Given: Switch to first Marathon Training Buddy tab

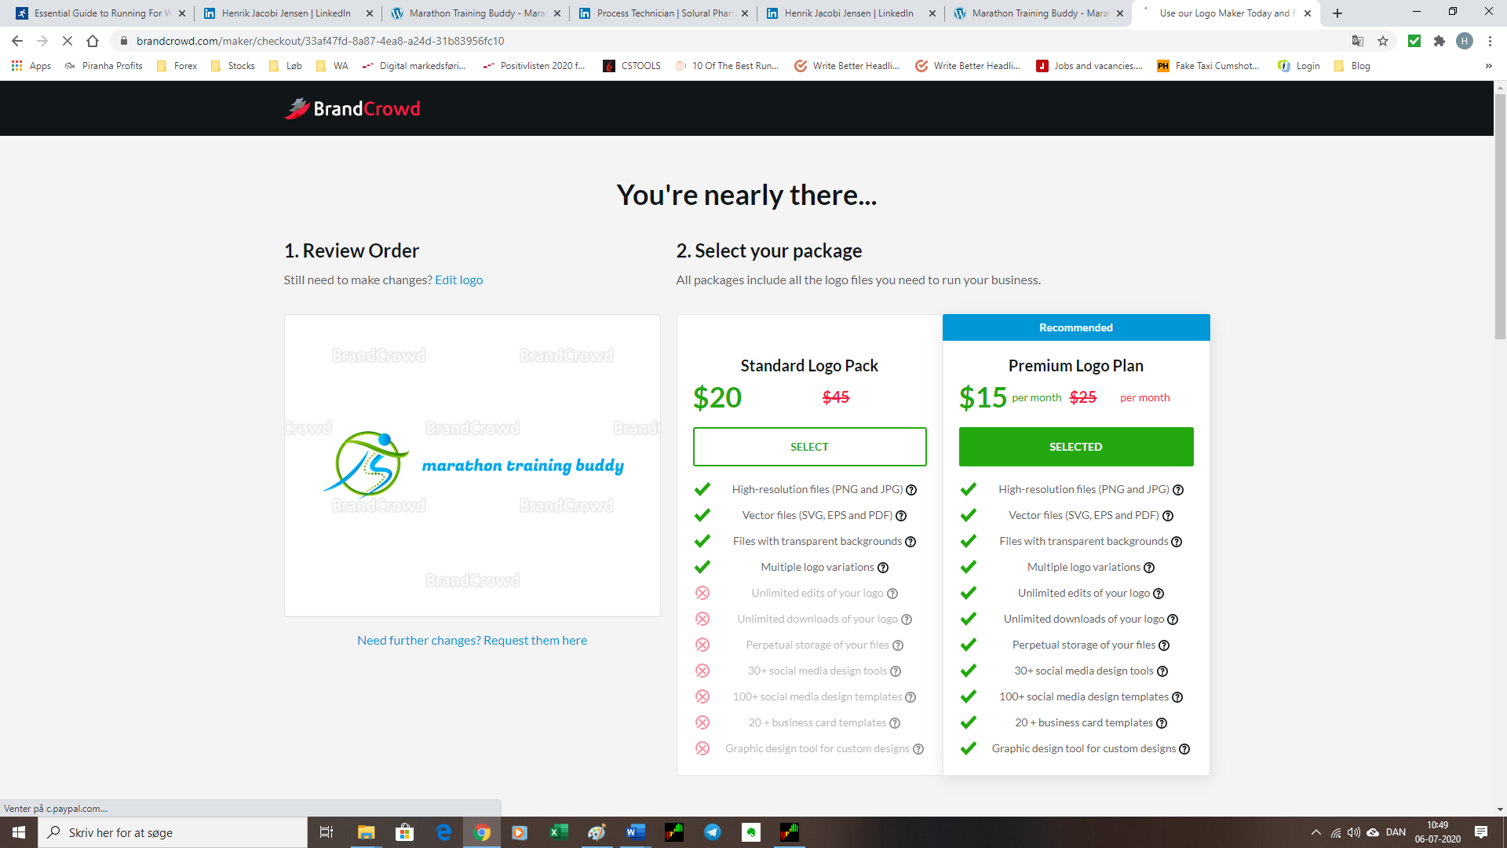Looking at the screenshot, I should tap(476, 13).
